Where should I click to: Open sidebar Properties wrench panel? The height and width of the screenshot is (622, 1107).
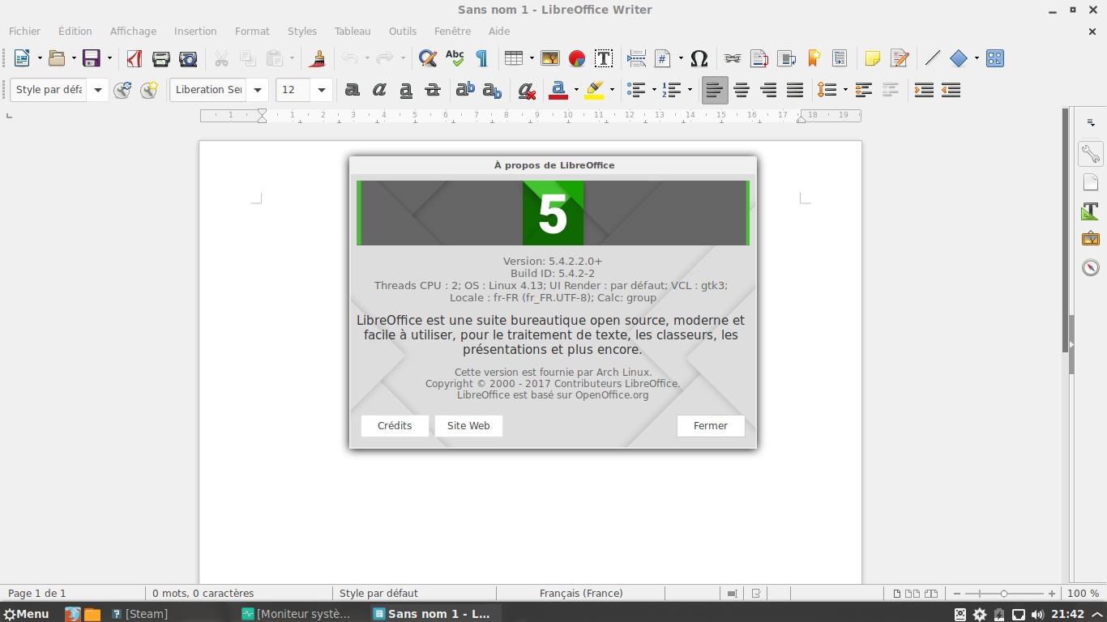point(1091,154)
